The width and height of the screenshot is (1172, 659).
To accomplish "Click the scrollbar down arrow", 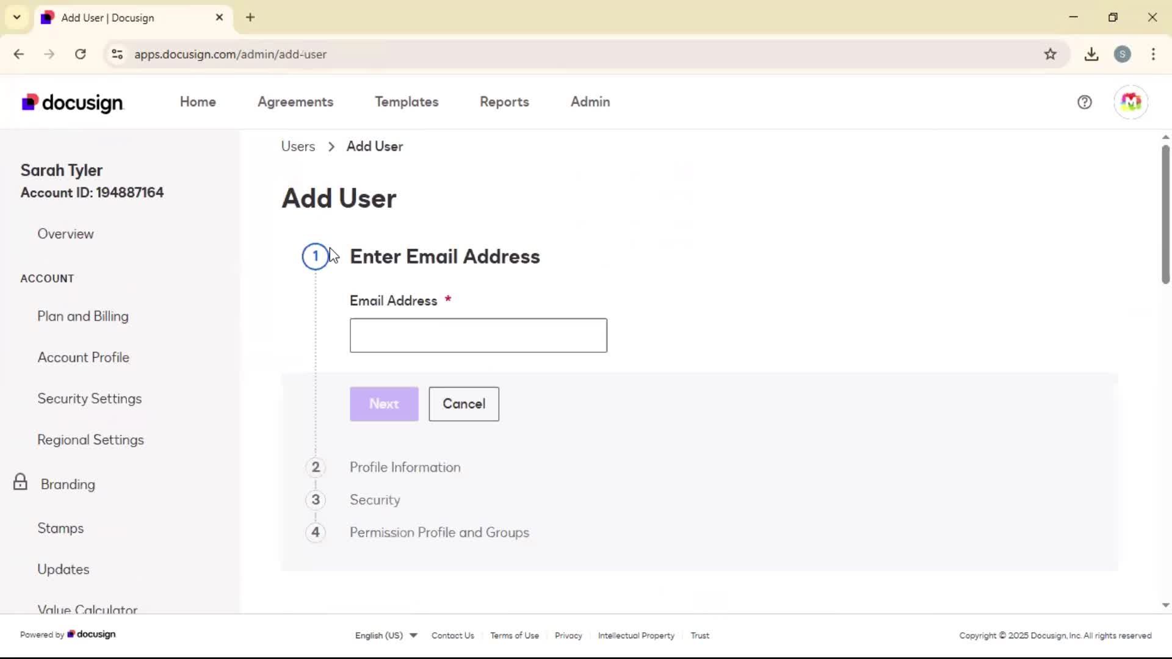I will point(1165,605).
